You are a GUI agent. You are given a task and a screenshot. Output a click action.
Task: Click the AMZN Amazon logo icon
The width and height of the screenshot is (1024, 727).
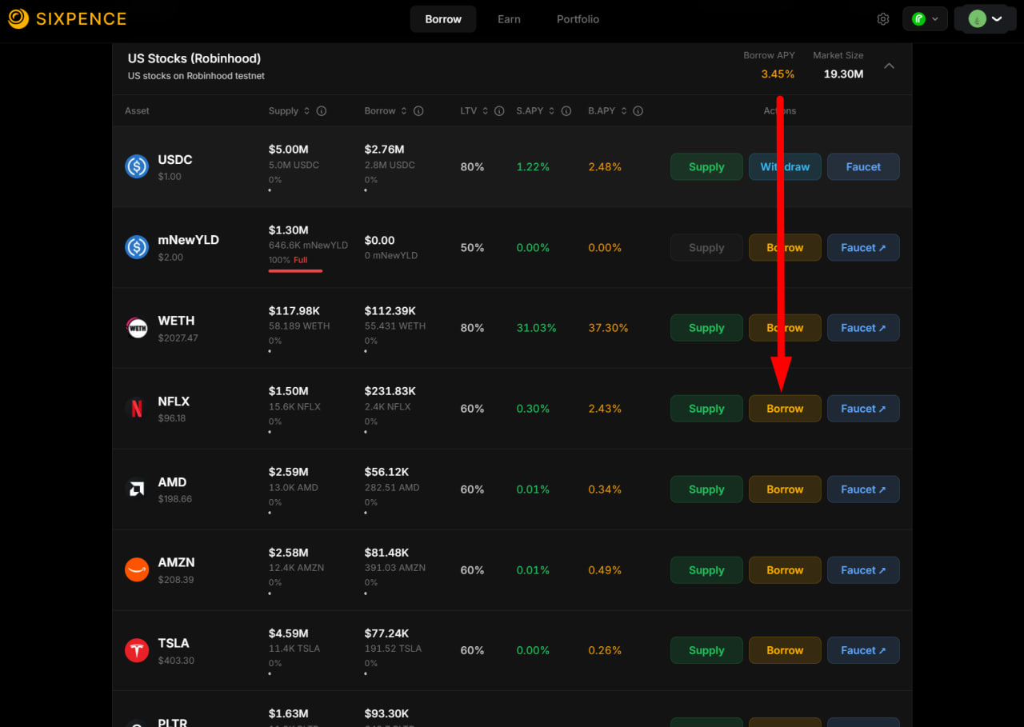tap(137, 569)
